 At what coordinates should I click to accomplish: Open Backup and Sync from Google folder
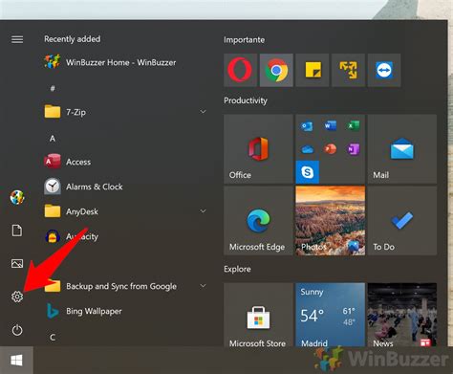pos(126,286)
